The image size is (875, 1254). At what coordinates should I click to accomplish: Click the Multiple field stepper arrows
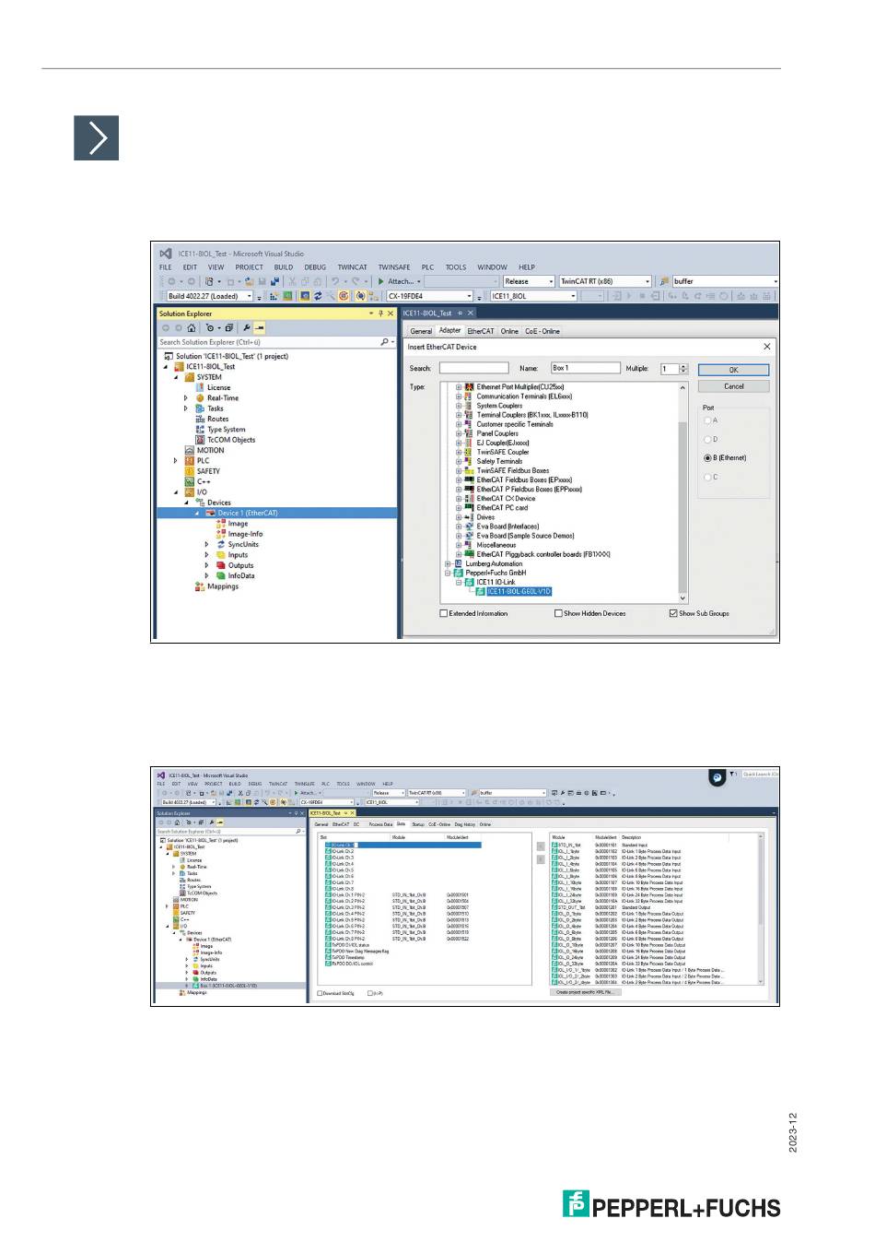(x=683, y=369)
